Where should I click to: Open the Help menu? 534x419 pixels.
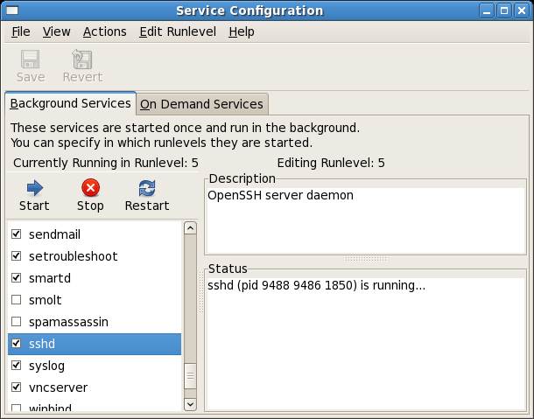point(242,31)
